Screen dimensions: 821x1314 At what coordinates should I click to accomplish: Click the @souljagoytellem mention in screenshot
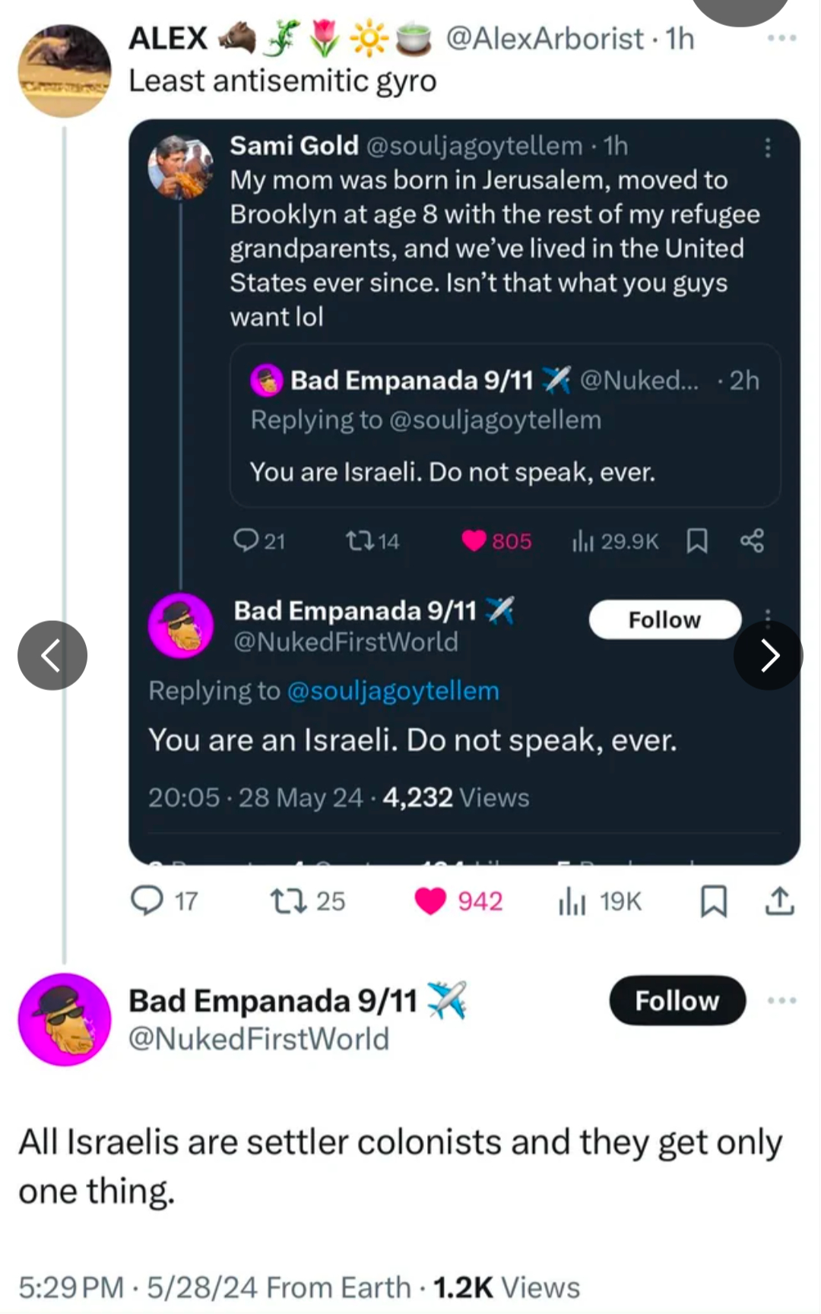pyautogui.click(x=393, y=691)
